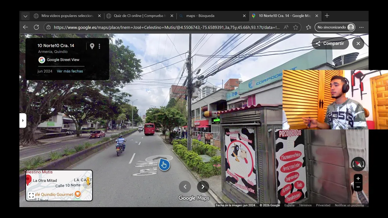Reload the current page
Screen dimensions: 388x218
point(36,27)
